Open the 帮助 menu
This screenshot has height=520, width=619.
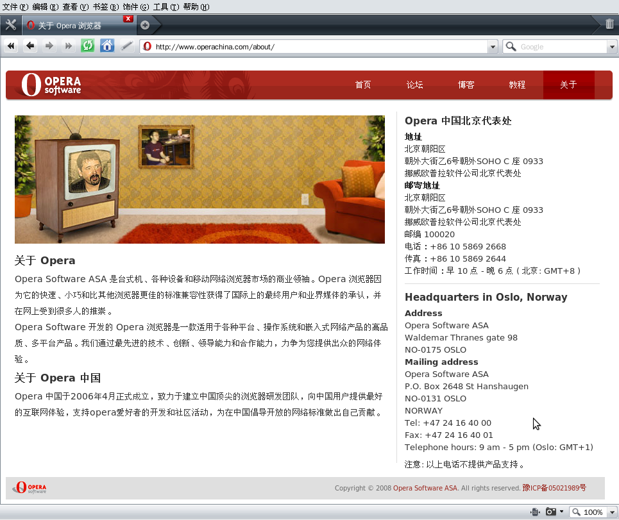coord(196,6)
